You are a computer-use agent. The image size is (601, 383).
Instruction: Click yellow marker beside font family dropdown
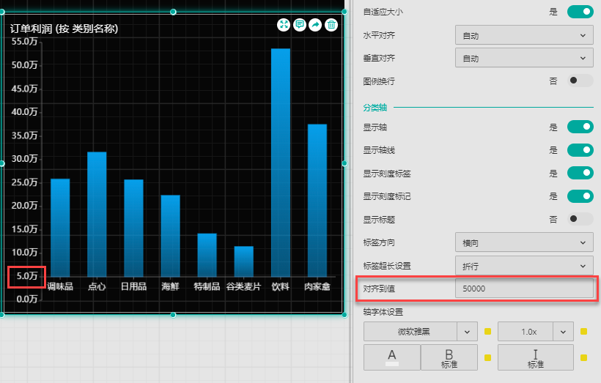coord(487,331)
